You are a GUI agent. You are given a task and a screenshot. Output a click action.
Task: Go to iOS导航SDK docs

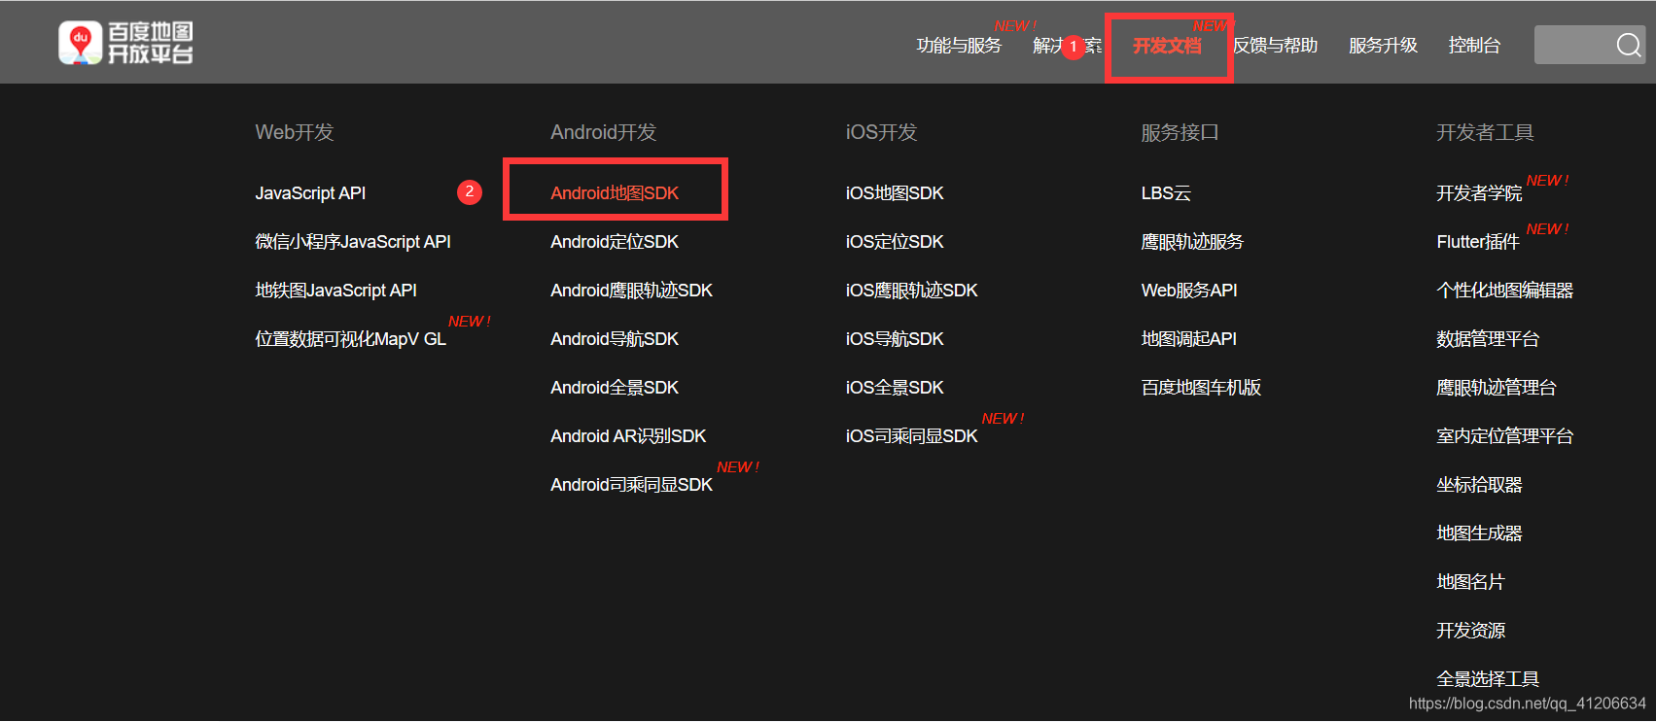tap(895, 339)
